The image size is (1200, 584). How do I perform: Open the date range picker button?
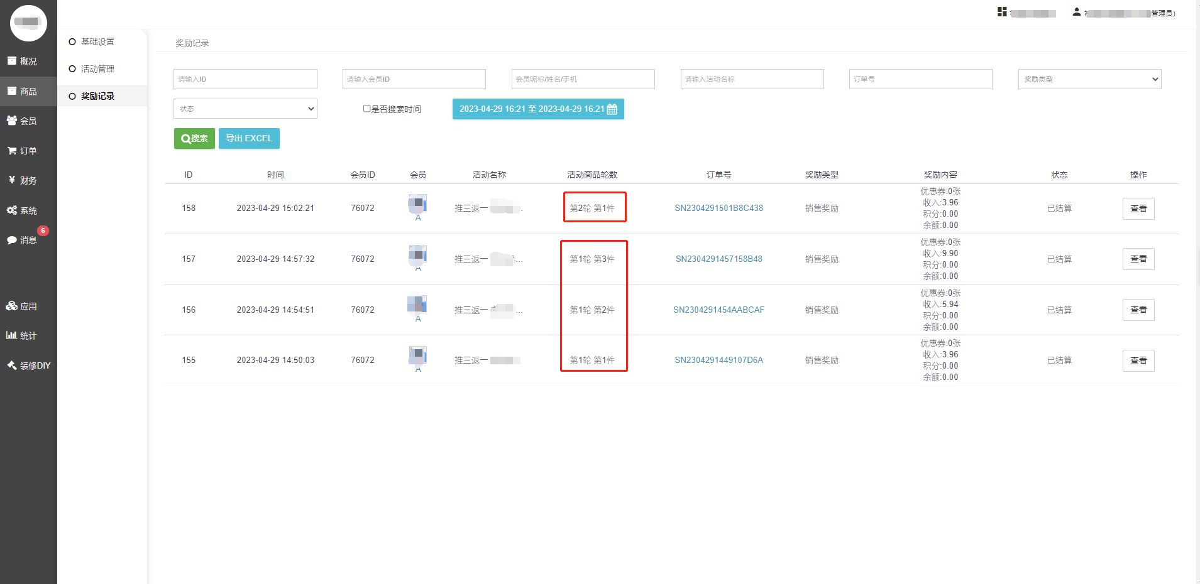537,109
